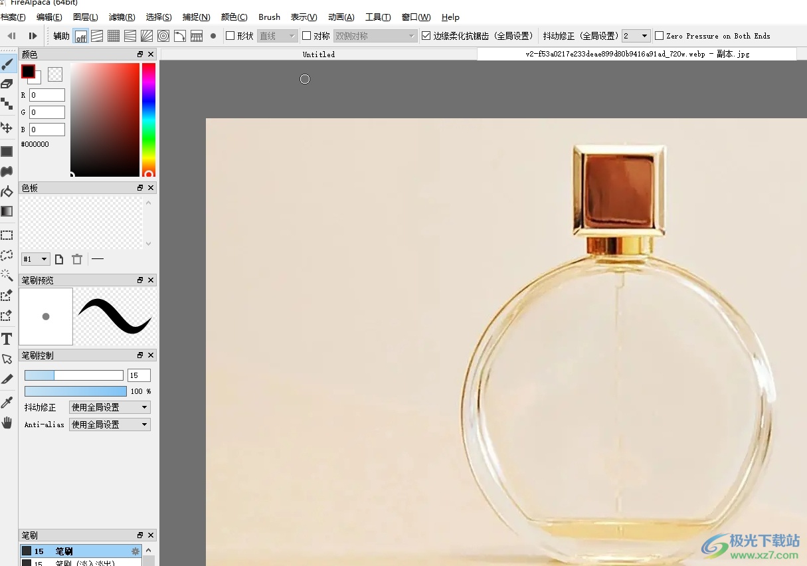Delete palette color with trash button
The height and width of the screenshot is (566, 807).
77,259
